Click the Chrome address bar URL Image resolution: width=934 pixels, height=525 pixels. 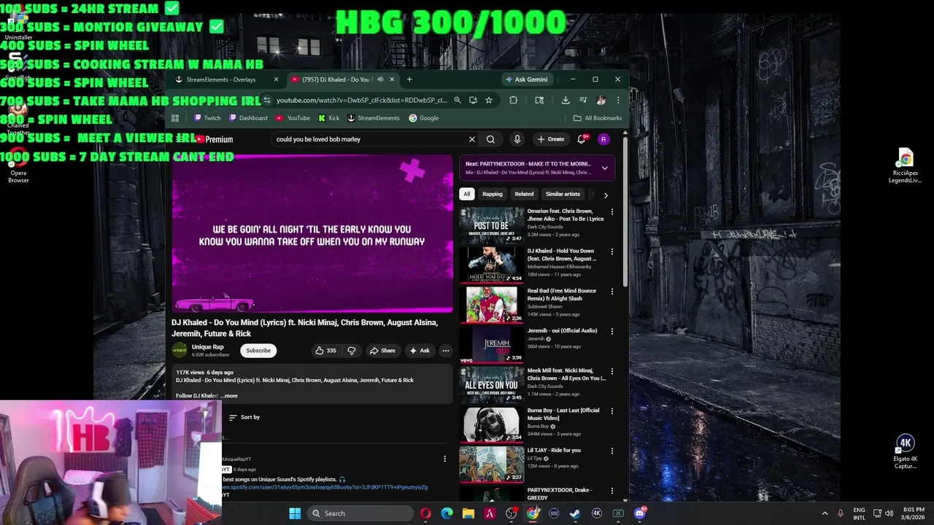tap(361, 100)
